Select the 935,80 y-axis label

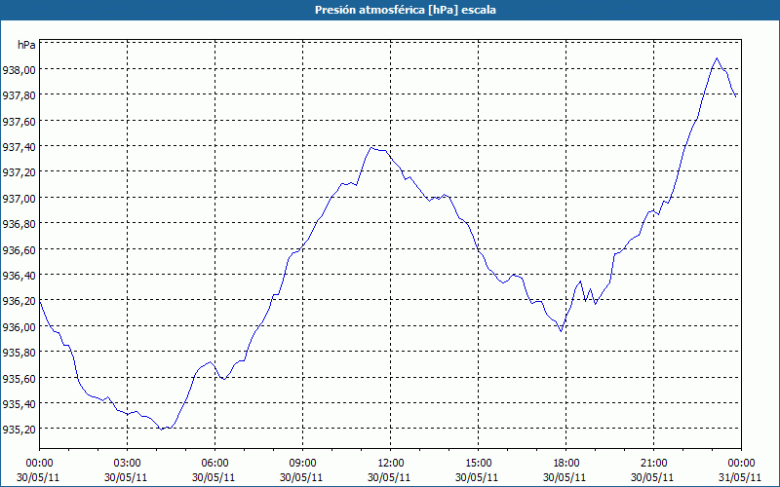click(19, 353)
